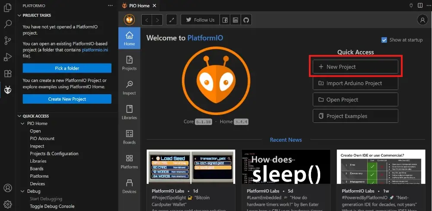Open the PlatformIO panel more actions menu
Screen dimensions: 432x211
(110, 6)
